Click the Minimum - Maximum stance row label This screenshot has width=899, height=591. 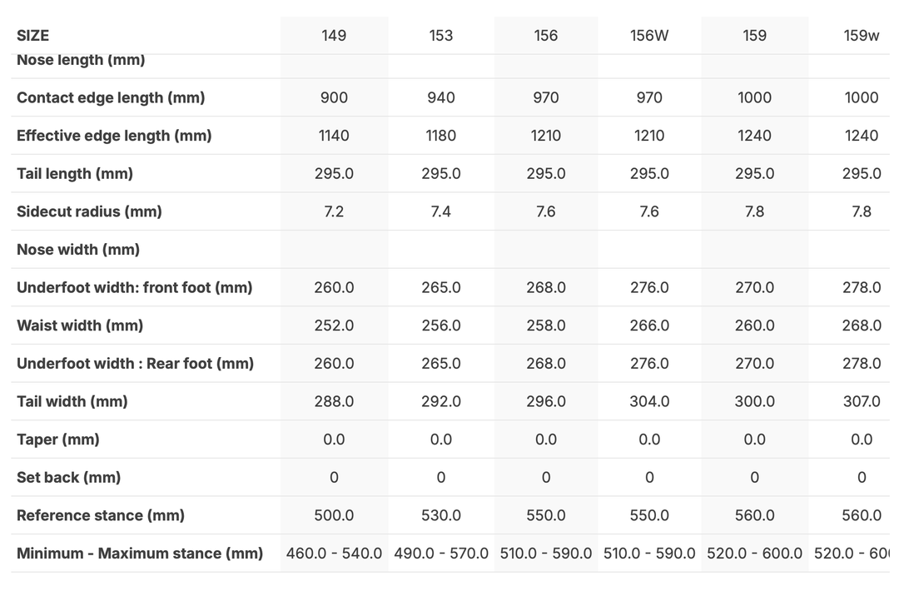click(140, 554)
